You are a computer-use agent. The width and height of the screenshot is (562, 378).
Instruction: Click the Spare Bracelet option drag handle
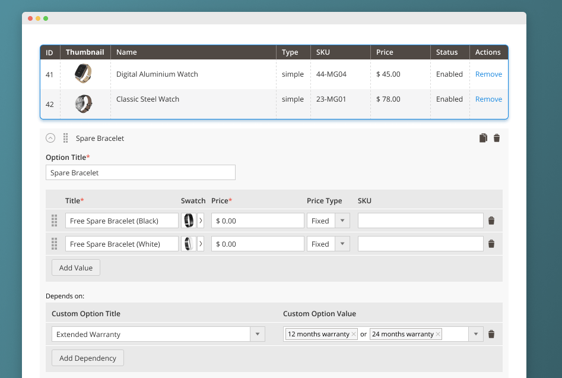point(65,138)
